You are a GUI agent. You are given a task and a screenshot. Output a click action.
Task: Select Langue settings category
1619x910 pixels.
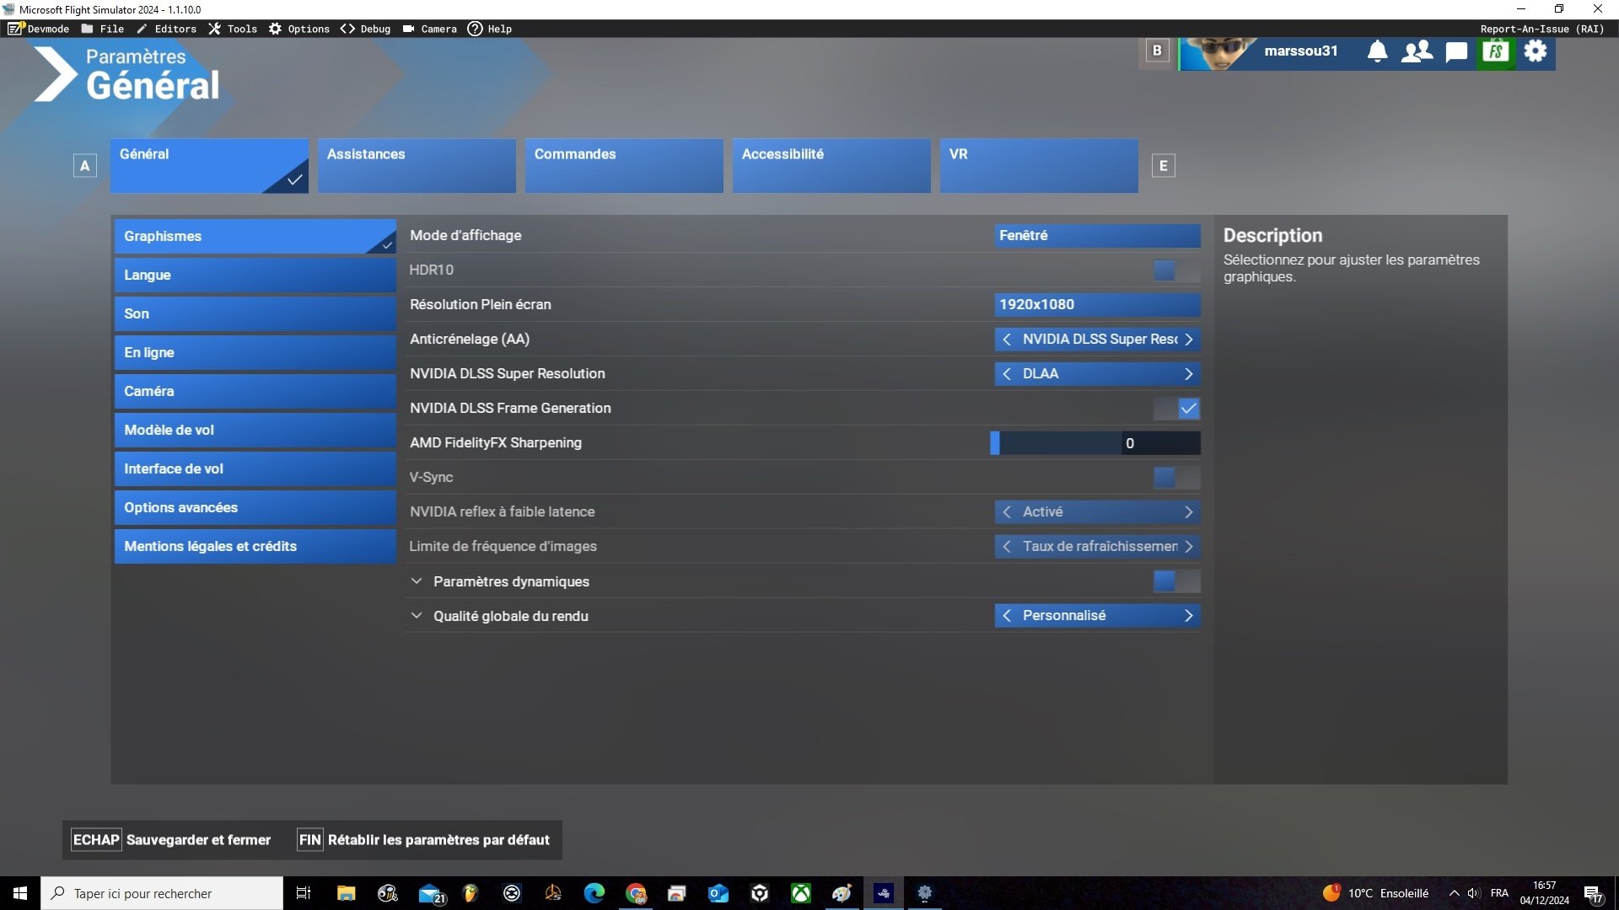coord(255,276)
